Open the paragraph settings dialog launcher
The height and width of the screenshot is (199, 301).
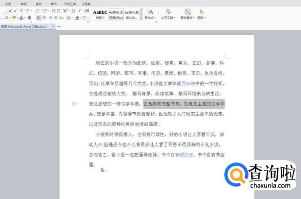tap(88, 22)
